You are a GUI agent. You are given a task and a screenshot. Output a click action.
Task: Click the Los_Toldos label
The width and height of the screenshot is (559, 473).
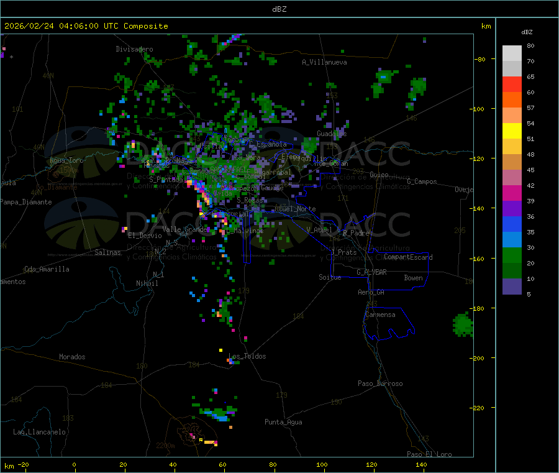247,356
